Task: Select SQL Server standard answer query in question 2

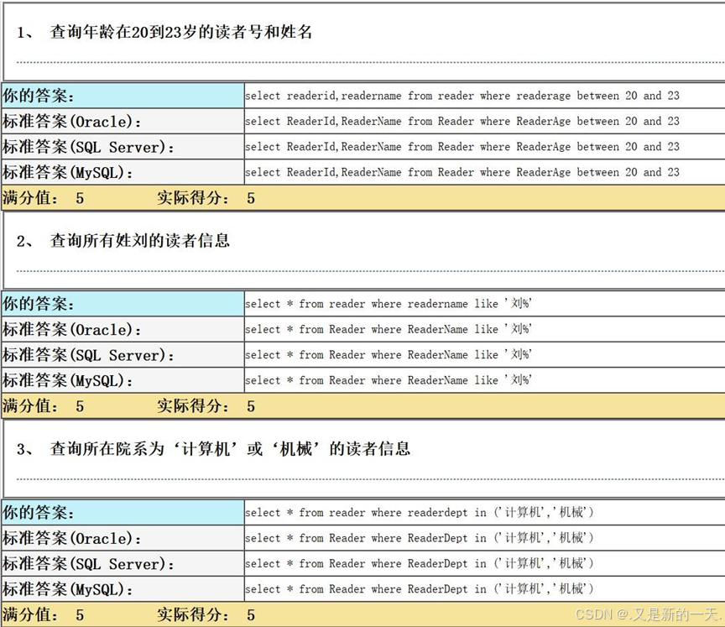Action: coord(389,355)
